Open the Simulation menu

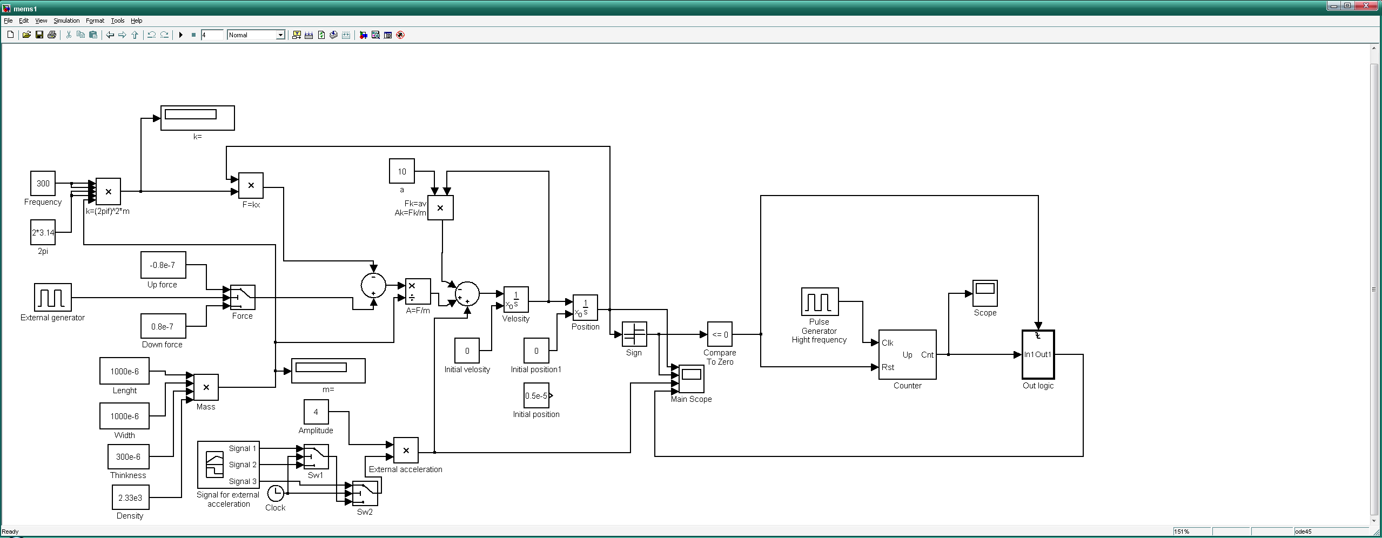click(x=66, y=21)
